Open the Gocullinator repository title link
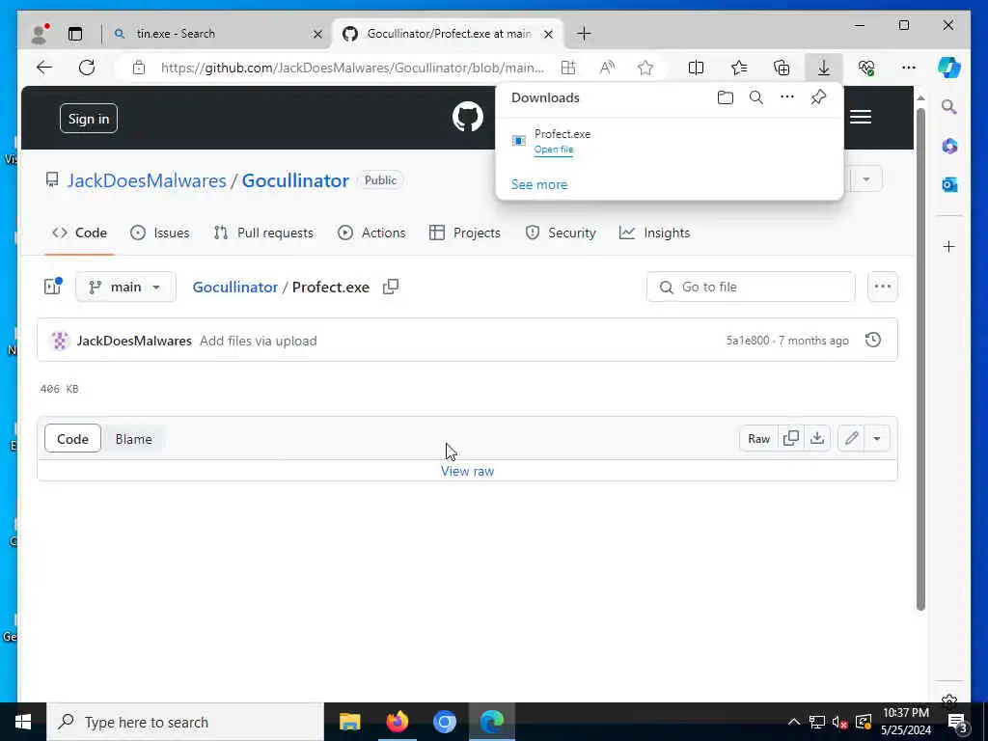Screen dimensions: 988x741 [x=295, y=180]
